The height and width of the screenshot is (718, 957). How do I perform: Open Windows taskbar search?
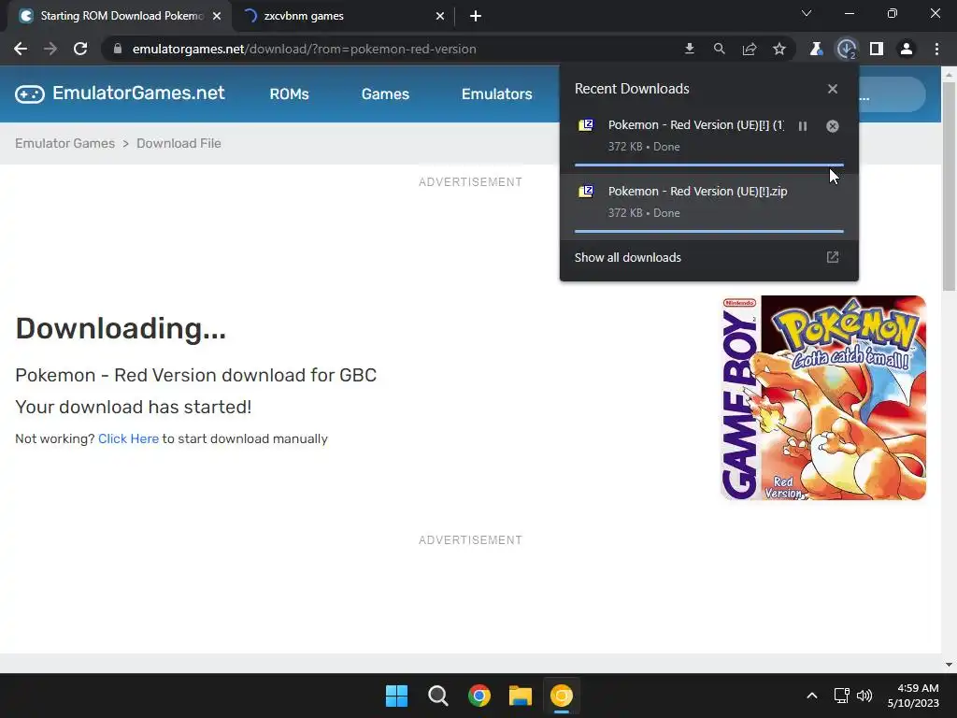pos(438,696)
